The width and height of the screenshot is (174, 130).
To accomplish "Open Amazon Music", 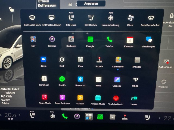I will [98, 98].
